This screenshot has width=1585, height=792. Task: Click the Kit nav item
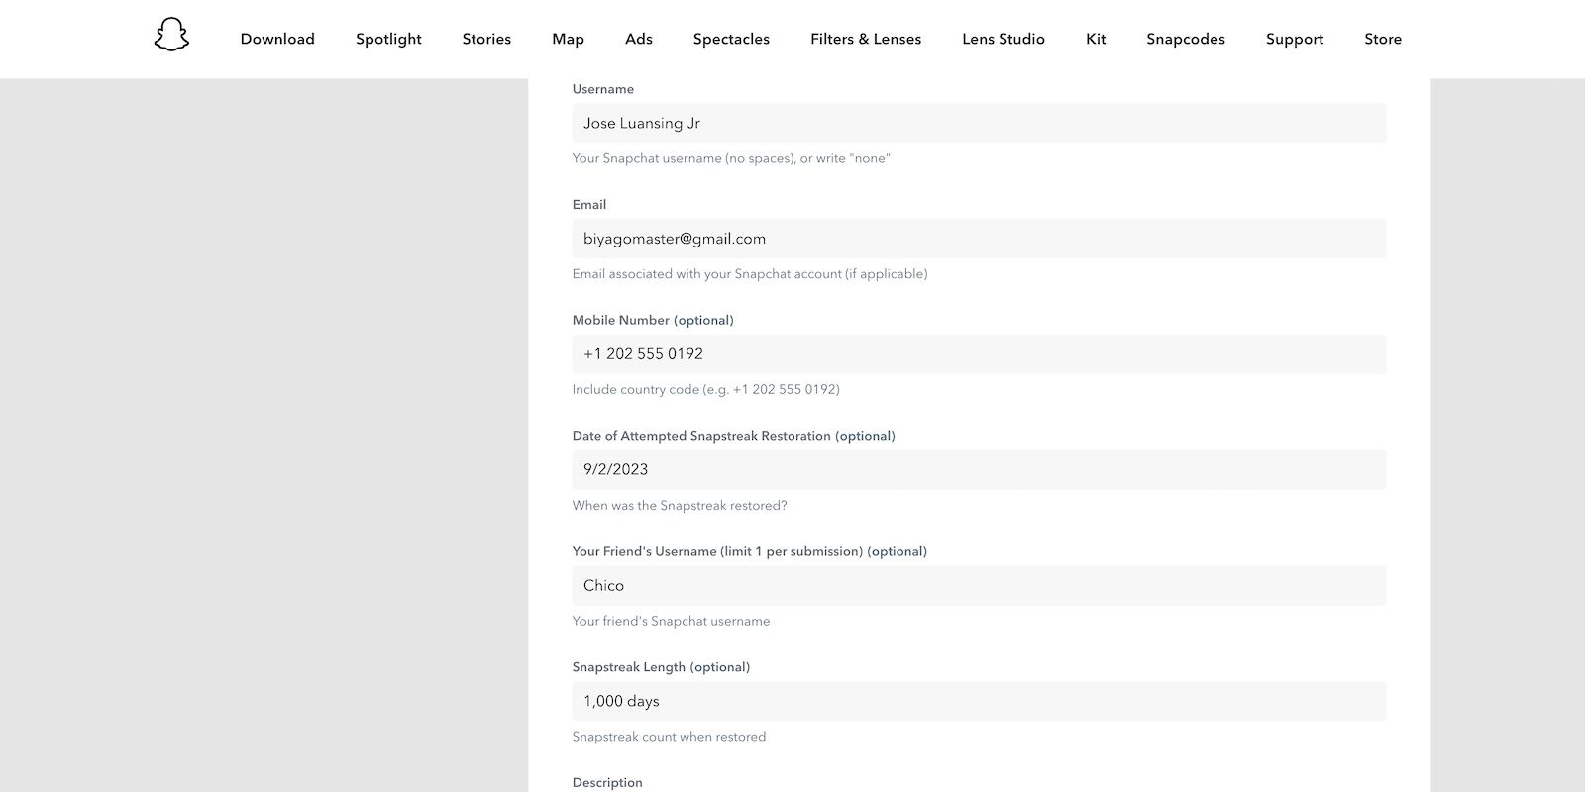1096,39
